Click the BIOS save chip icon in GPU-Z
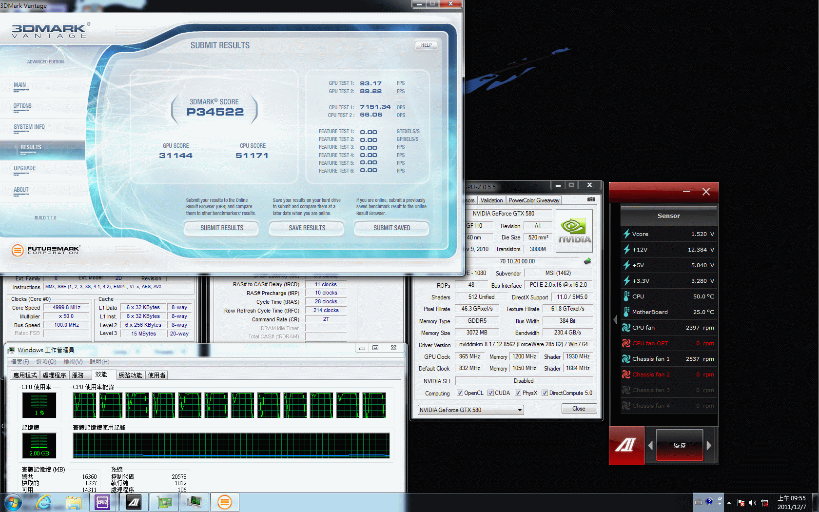Viewport: 819px width, 512px height. (587, 261)
